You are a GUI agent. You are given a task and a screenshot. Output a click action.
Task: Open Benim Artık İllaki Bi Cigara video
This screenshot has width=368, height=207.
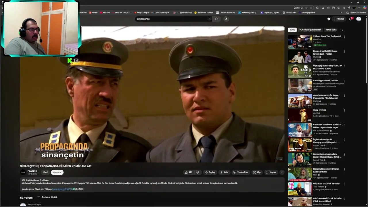(x=300, y=56)
